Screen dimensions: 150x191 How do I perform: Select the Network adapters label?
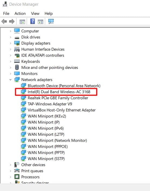coord(37,80)
